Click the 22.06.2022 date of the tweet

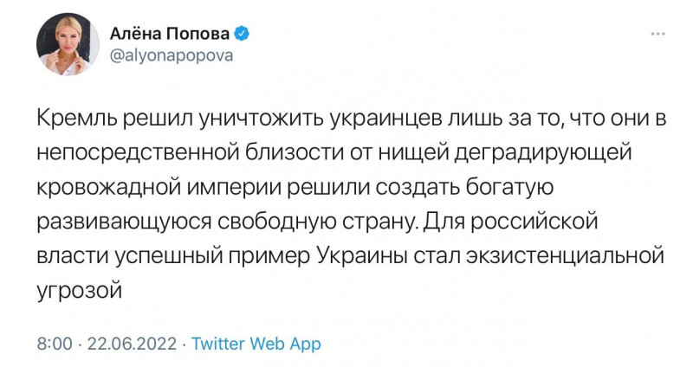pyautogui.click(x=133, y=344)
